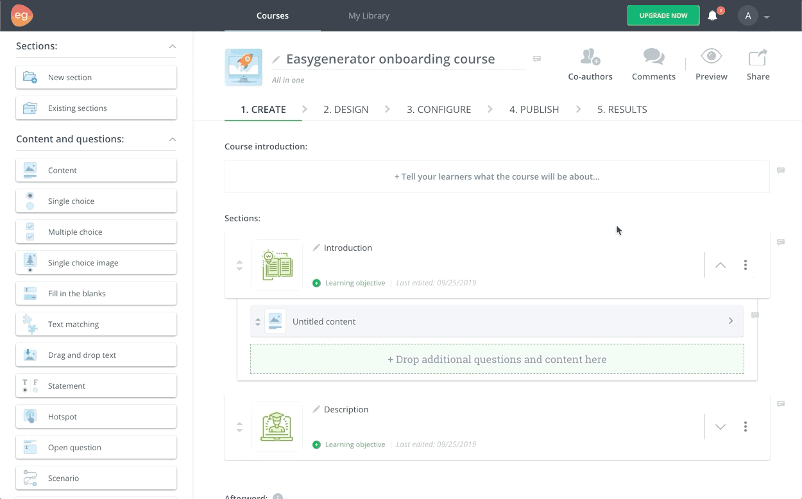Add a Statement question
802x499 pixels.
(96, 385)
